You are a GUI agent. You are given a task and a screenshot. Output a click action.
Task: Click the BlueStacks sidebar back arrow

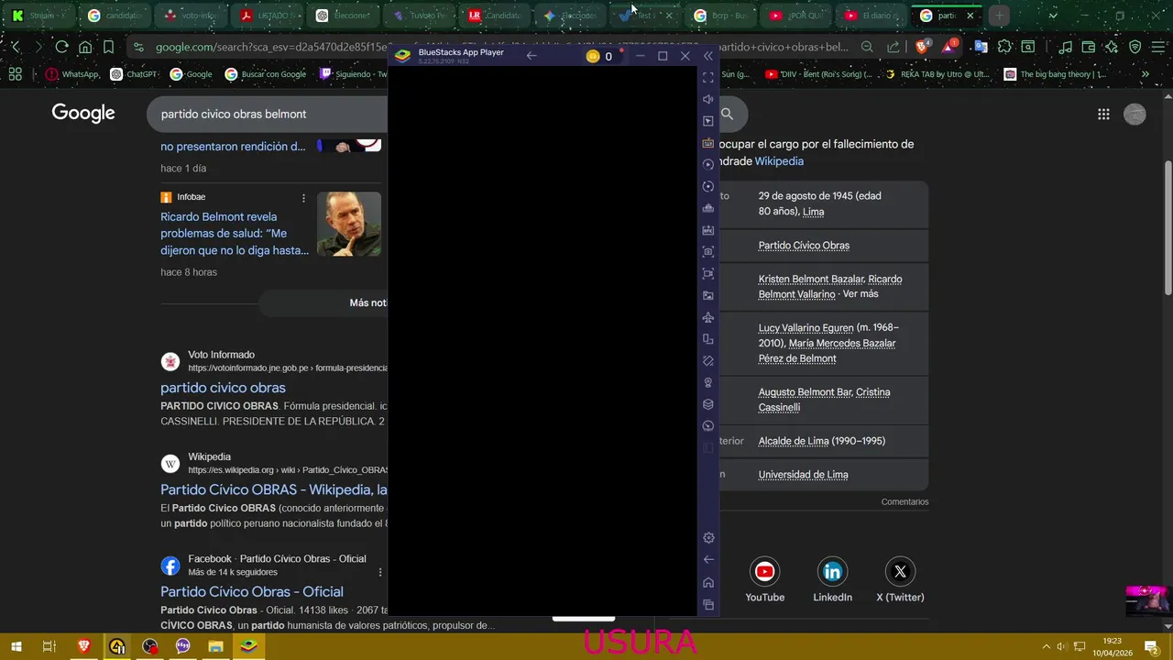pyautogui.click(x=708, y=559)
